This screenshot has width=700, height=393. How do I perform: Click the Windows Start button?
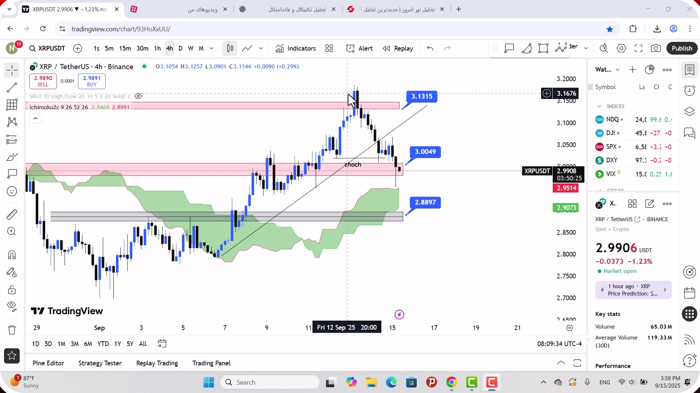coord(209,382)
